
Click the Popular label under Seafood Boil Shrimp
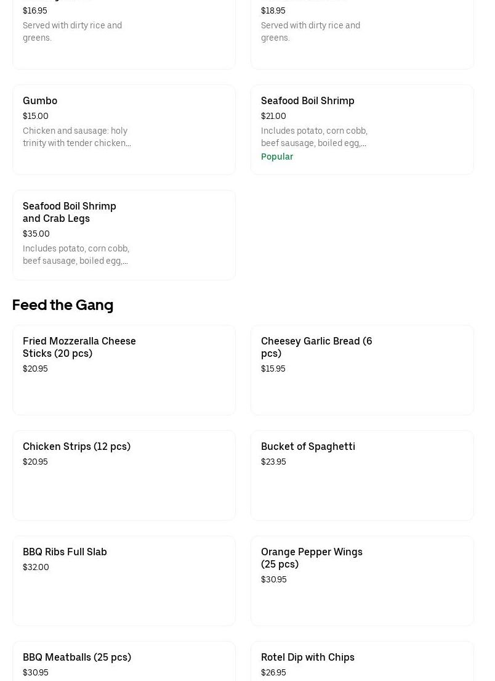(276, 157)
